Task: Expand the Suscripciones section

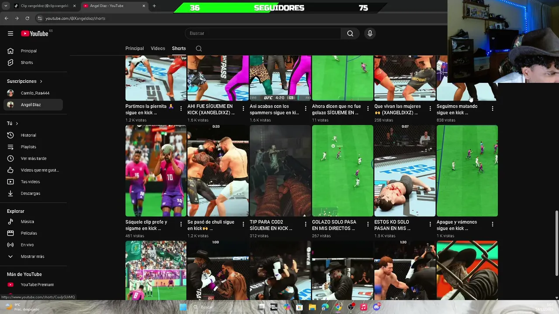Action: pos(24,81)
